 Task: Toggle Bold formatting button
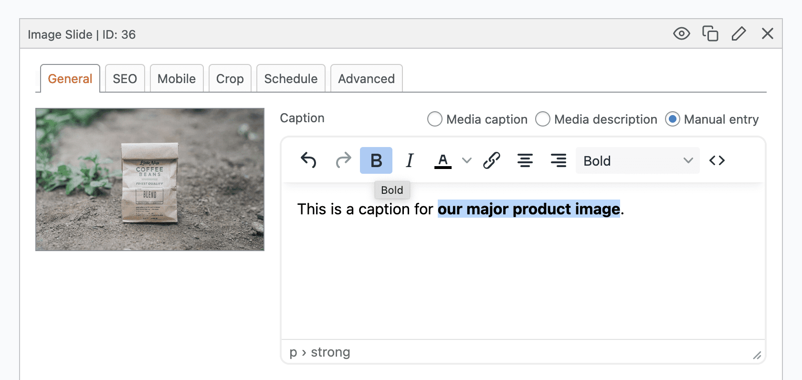[x=376, y=160]
